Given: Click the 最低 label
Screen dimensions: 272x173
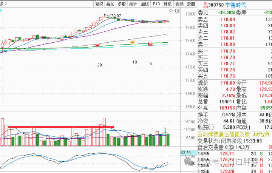Looking at the screenshot, I should 241,96.
